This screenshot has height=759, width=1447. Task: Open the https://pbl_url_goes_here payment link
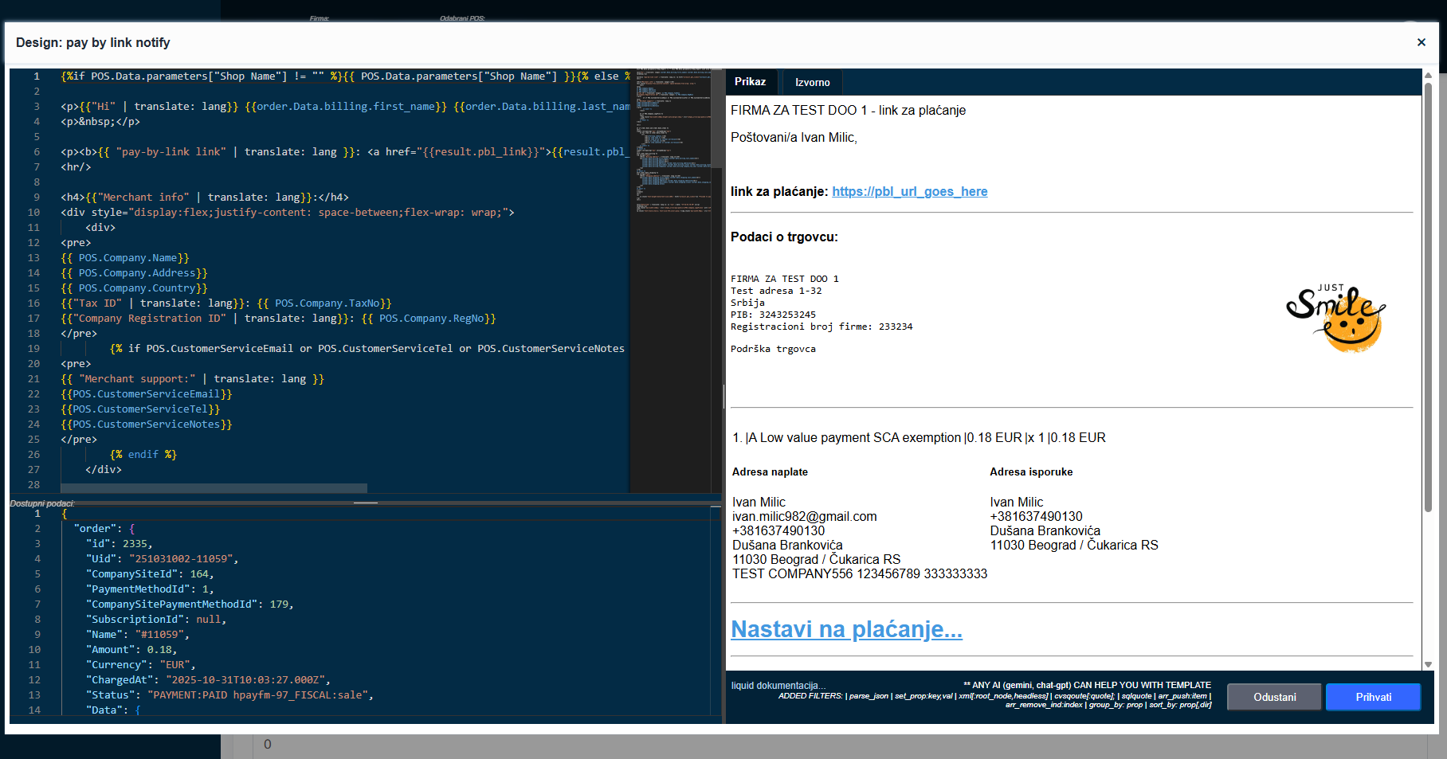click(x=909, y=191)
